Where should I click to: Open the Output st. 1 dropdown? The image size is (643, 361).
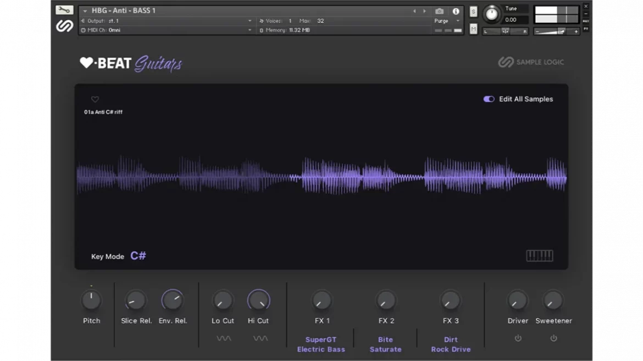[166, 21]
